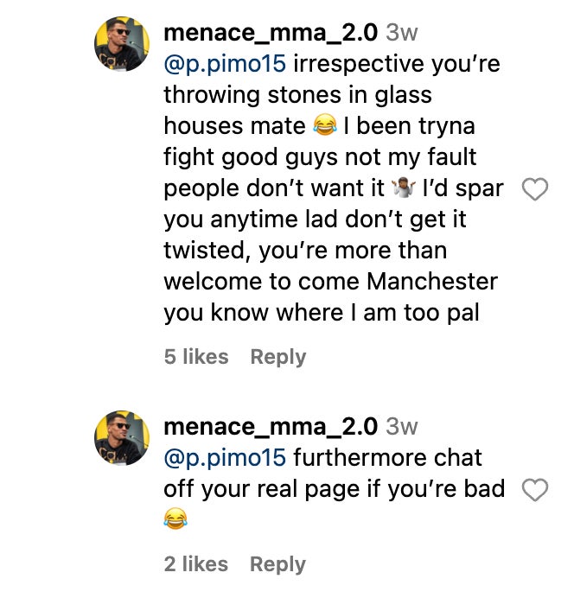
Task: View who gave the 2 likes
Action: pyautogui.click(x=196, y=564)
